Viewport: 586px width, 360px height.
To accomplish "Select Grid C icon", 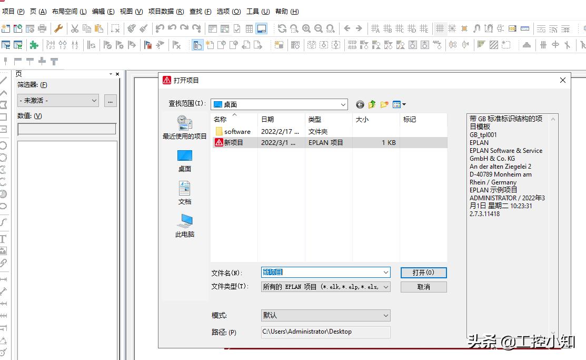I will [400, 28].
